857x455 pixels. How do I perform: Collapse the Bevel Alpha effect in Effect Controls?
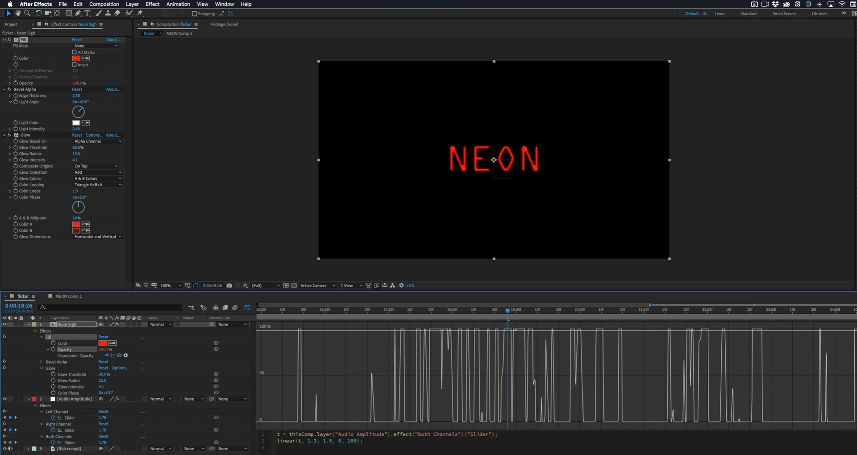pyautogui.click(x=4, y=89)
